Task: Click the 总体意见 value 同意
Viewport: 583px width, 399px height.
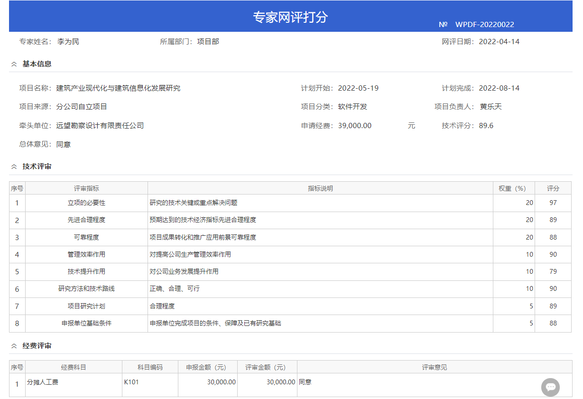Action: [64, 145]
